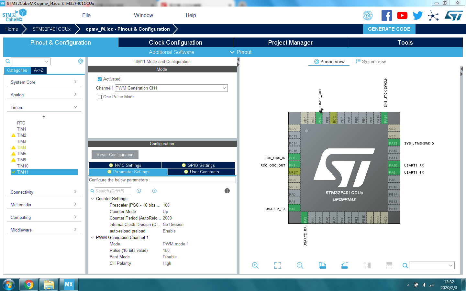Click the STM32CubeMX taskbar icon
This screenshot has width=466, height=291.
tap(69, 285)
